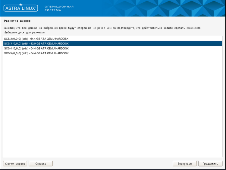Click the ОПЕРАЦИОННАЯ caption in the header

pyautogui.click(x=59, y=6)
